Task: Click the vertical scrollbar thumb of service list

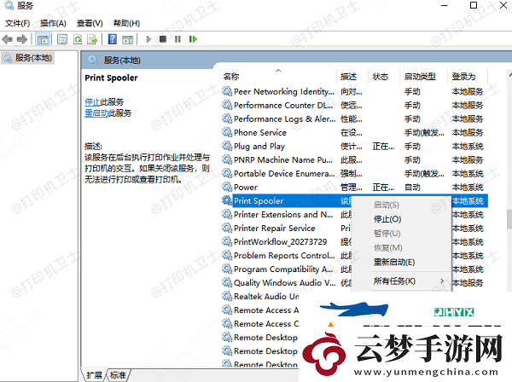Action: (x=509, y=219)
